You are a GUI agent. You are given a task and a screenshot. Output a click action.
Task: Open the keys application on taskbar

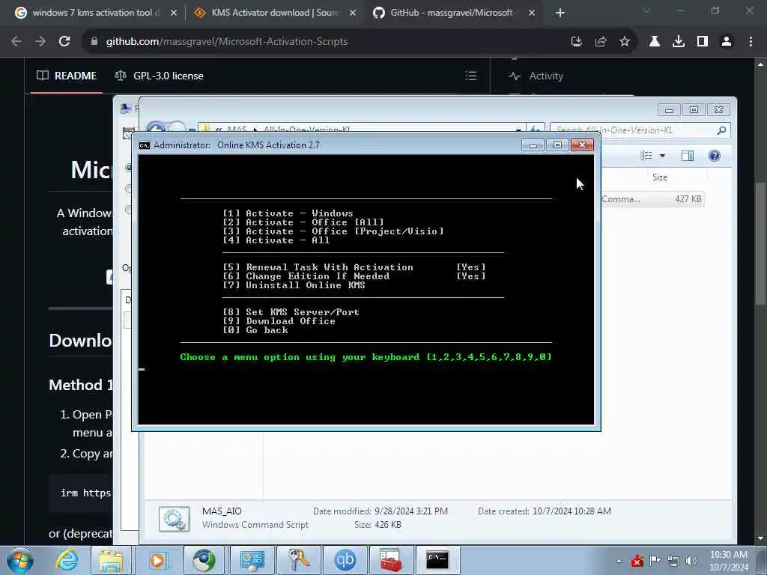(x=299, y=560)
